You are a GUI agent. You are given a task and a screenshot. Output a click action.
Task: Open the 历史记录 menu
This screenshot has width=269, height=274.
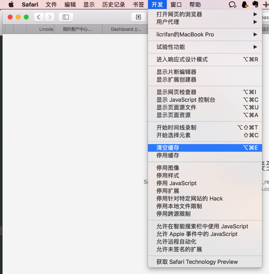(113, 4)
